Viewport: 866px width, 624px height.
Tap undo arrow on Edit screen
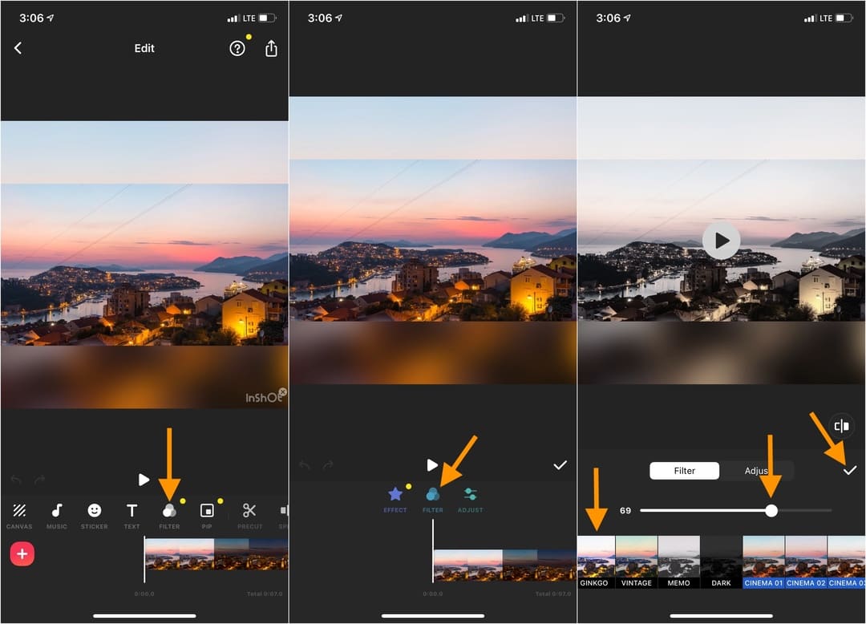[16, 480]
